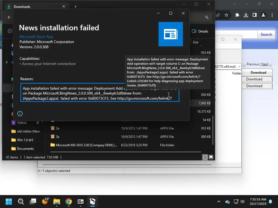The height and width of the screenshot is (208, 278).
Task: Close the inner 7-Zip window
Action: click(x=235, y=39)
